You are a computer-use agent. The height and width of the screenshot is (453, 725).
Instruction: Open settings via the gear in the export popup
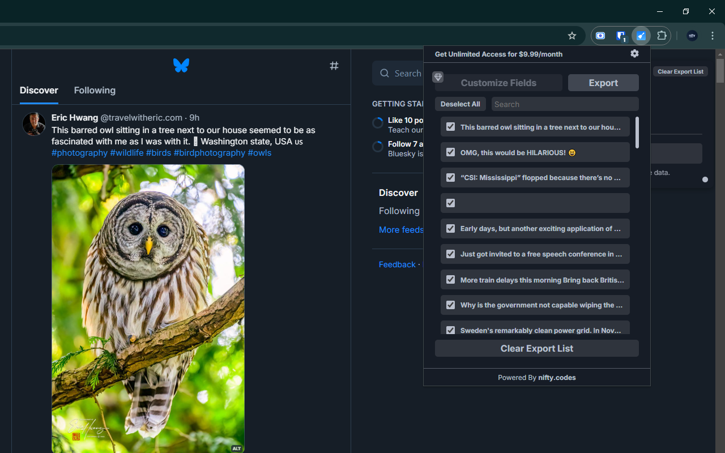634,54
